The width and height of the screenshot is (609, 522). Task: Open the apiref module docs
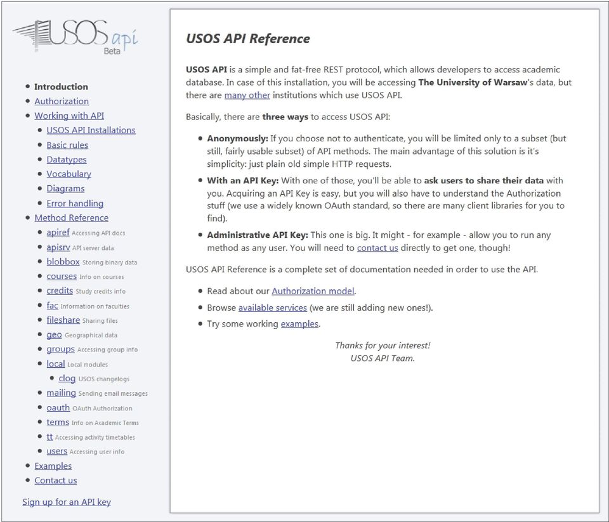[x=58, y=232]
